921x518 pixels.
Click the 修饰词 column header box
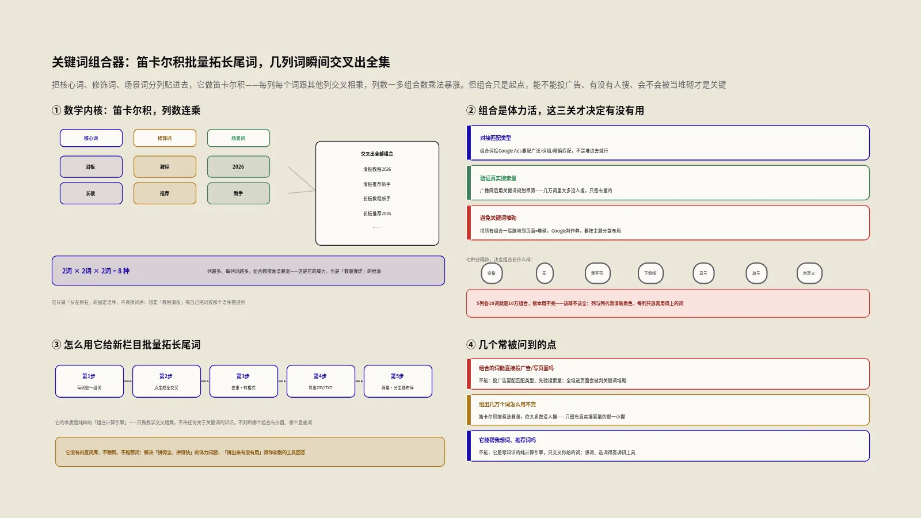click(x=165, y=138)
